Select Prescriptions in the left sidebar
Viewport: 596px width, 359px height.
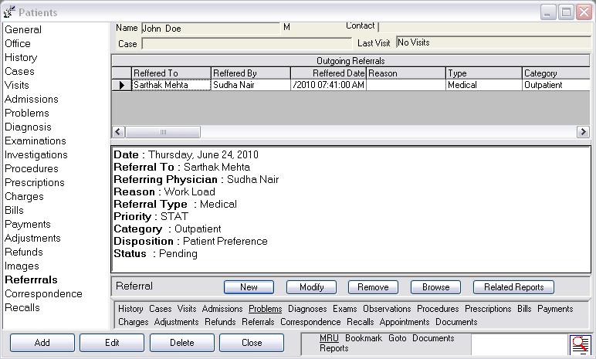click(35, 182)
